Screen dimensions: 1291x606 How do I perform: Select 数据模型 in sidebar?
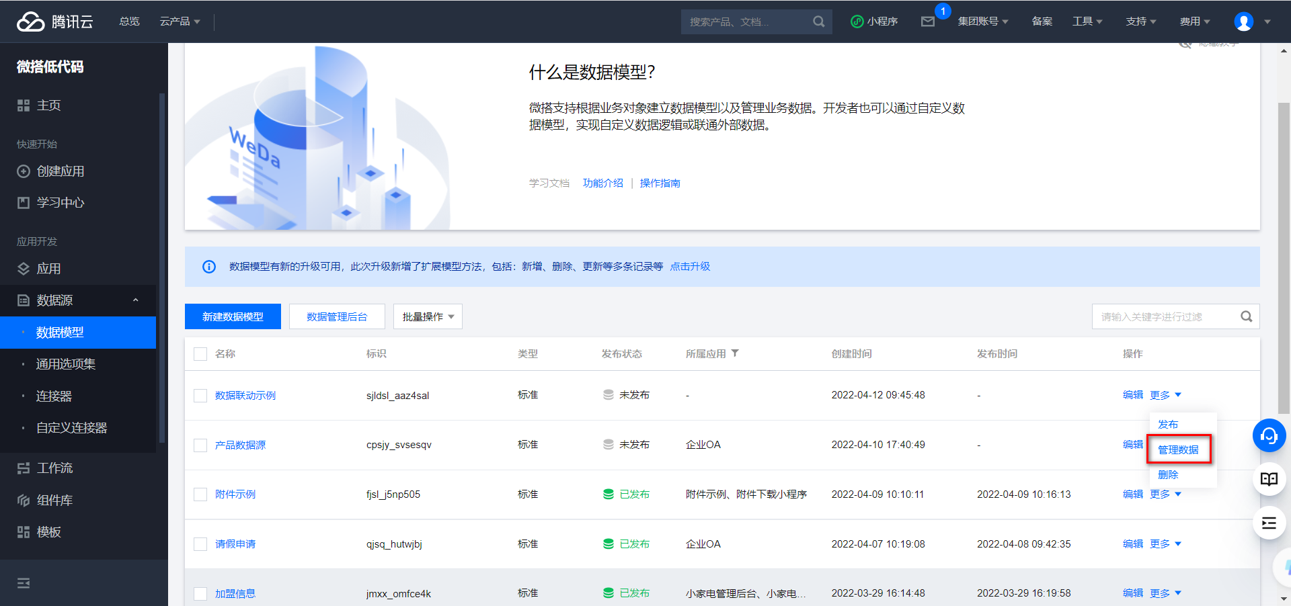pos(78,333)
